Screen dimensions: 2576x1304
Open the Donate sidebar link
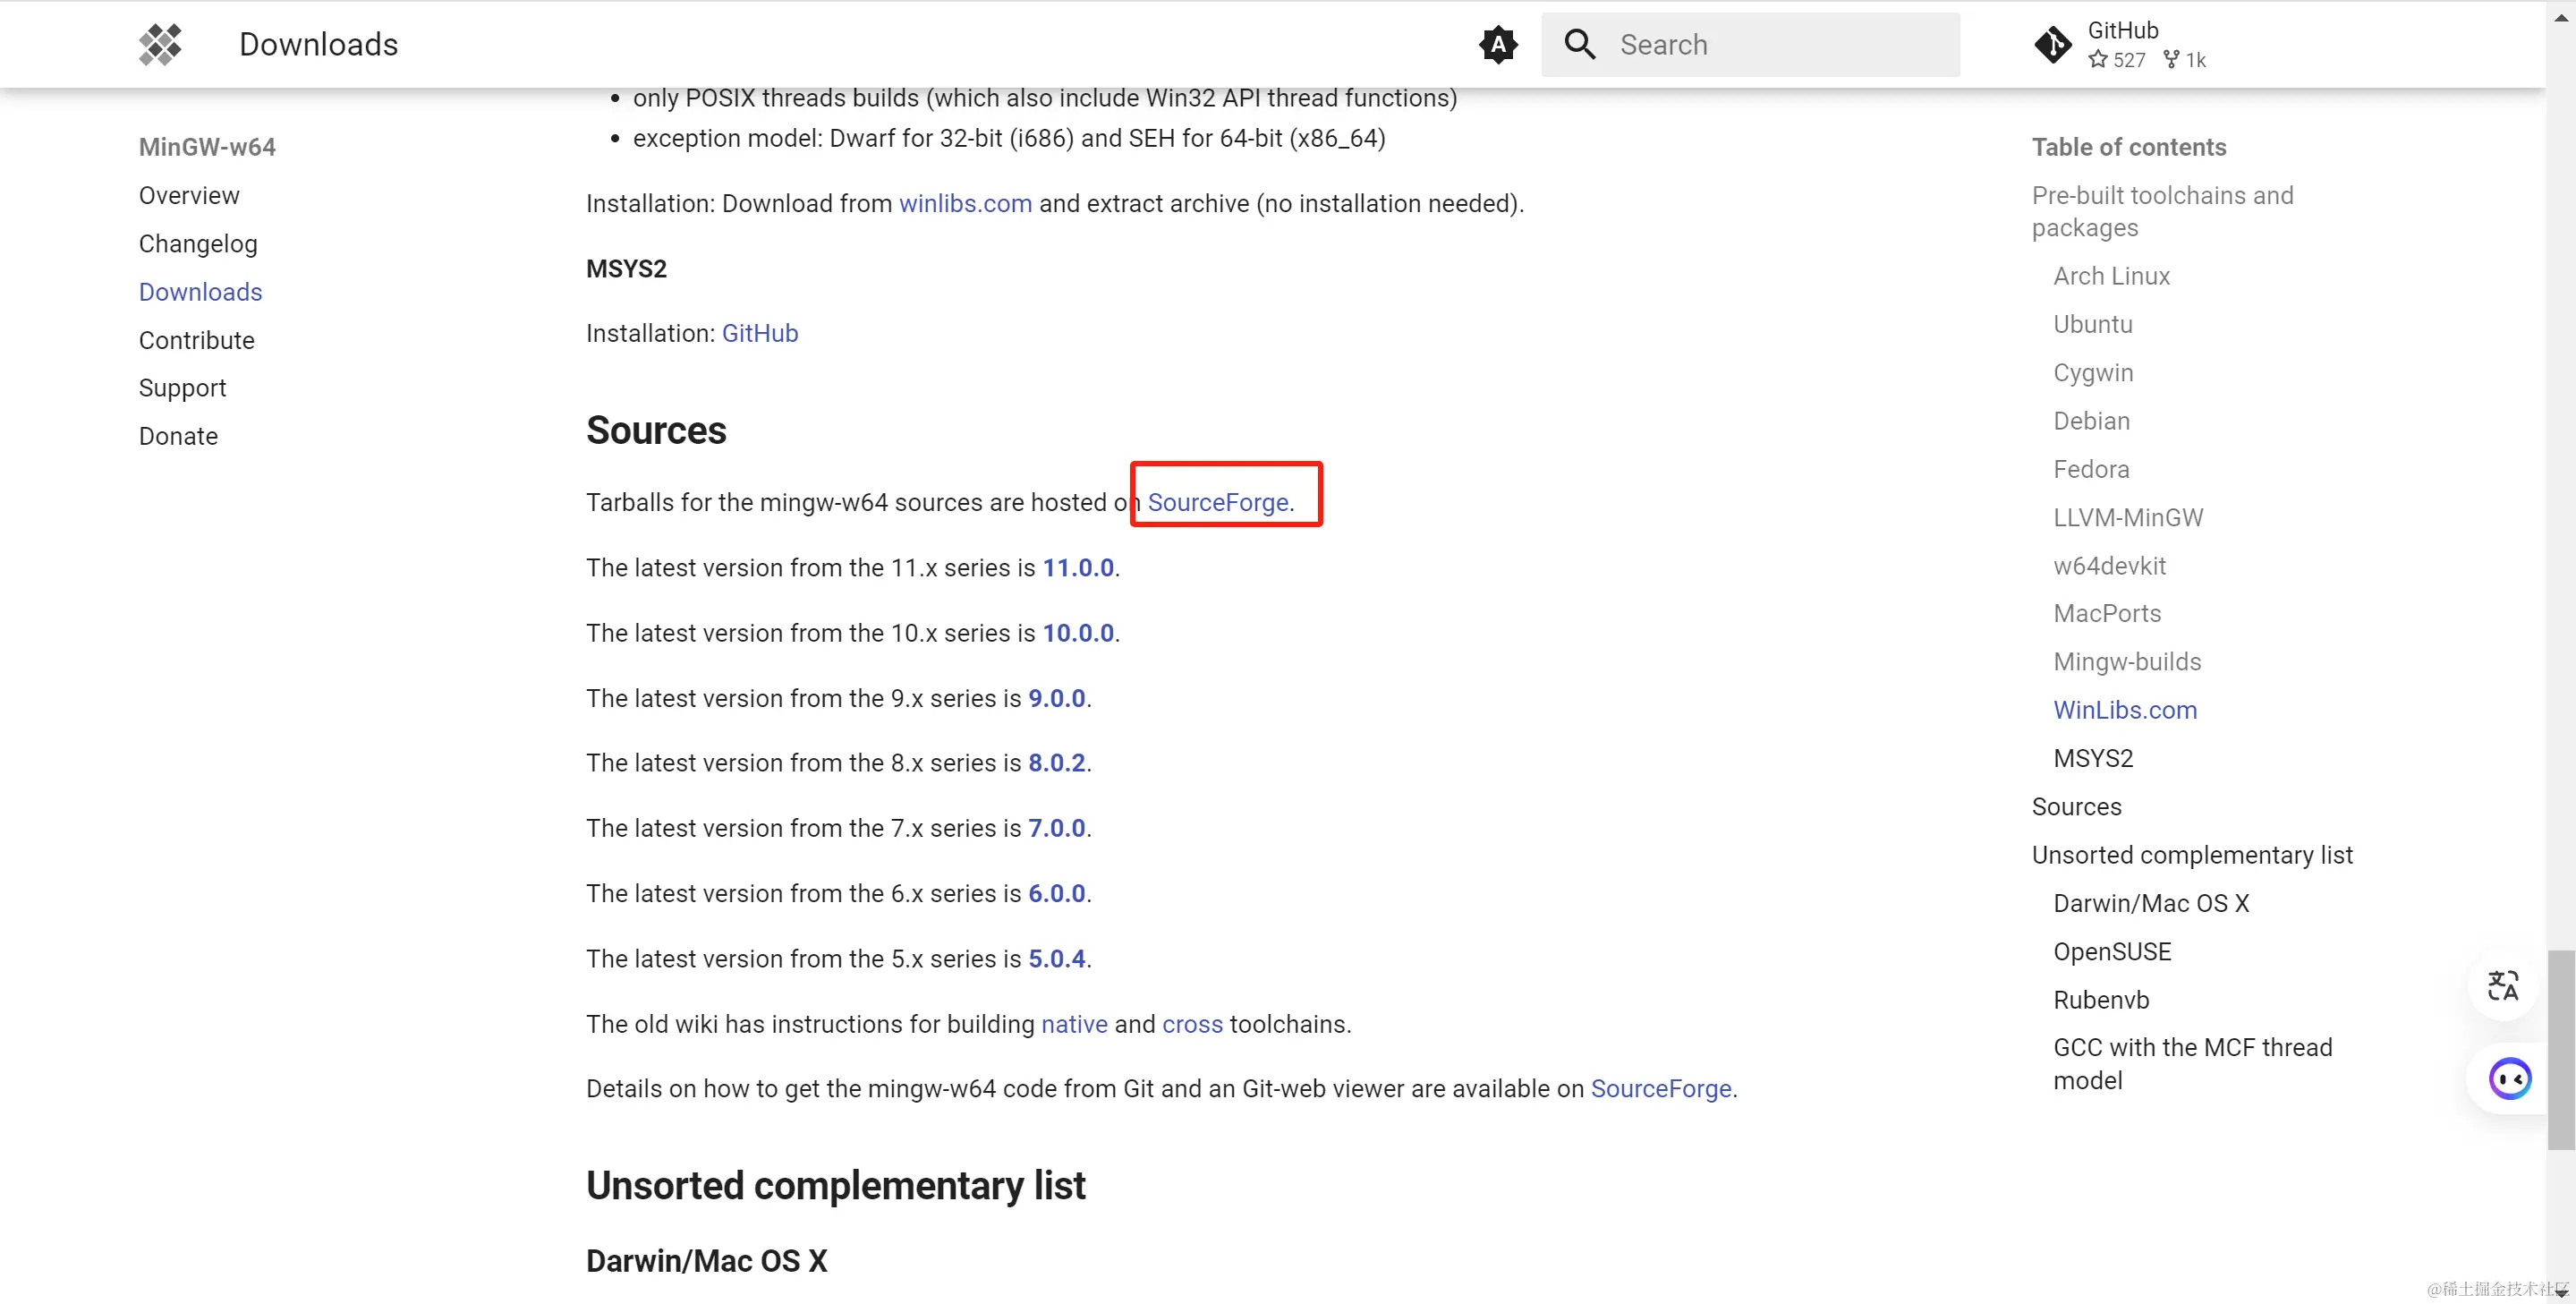click(178, 436)
